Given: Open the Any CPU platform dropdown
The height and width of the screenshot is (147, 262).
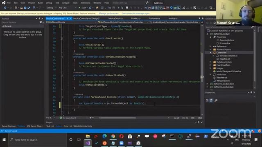Looking at the screenshot, I should 67,8.
